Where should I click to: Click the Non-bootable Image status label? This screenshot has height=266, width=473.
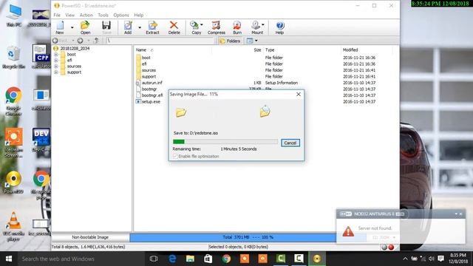(90, 237)
